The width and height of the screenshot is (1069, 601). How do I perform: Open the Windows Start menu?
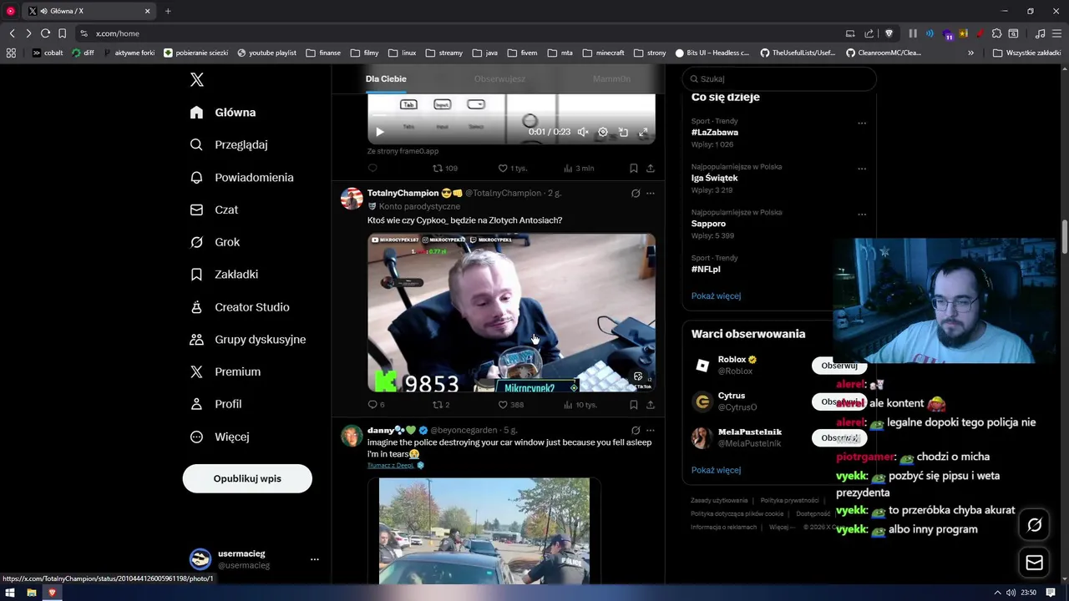(x=10, y=593)
